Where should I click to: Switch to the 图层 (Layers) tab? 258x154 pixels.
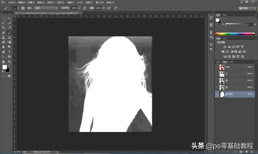pos(218,62)
